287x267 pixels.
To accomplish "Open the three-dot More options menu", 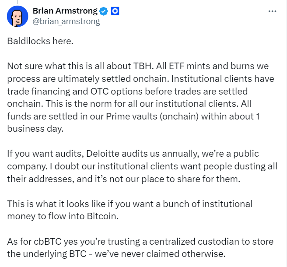I will pos(272,11).
